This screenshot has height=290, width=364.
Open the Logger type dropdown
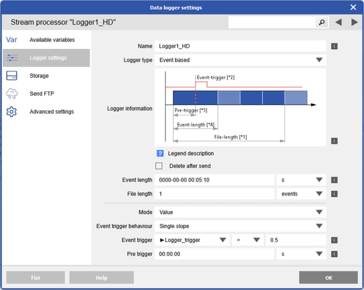click(240, 60)
